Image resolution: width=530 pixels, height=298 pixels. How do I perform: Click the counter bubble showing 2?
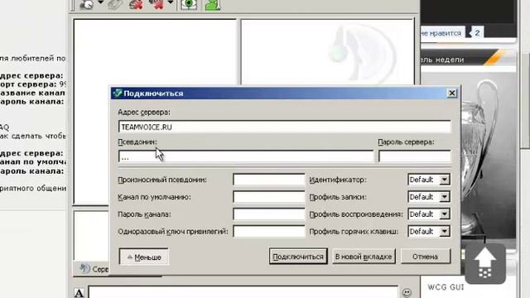[x=476, y=33]
